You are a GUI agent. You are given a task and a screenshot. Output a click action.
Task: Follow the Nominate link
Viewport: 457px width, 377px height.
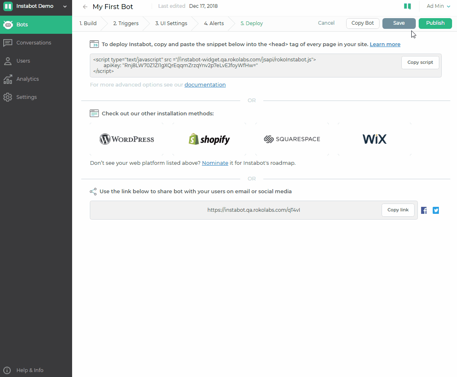click(215, 163)
